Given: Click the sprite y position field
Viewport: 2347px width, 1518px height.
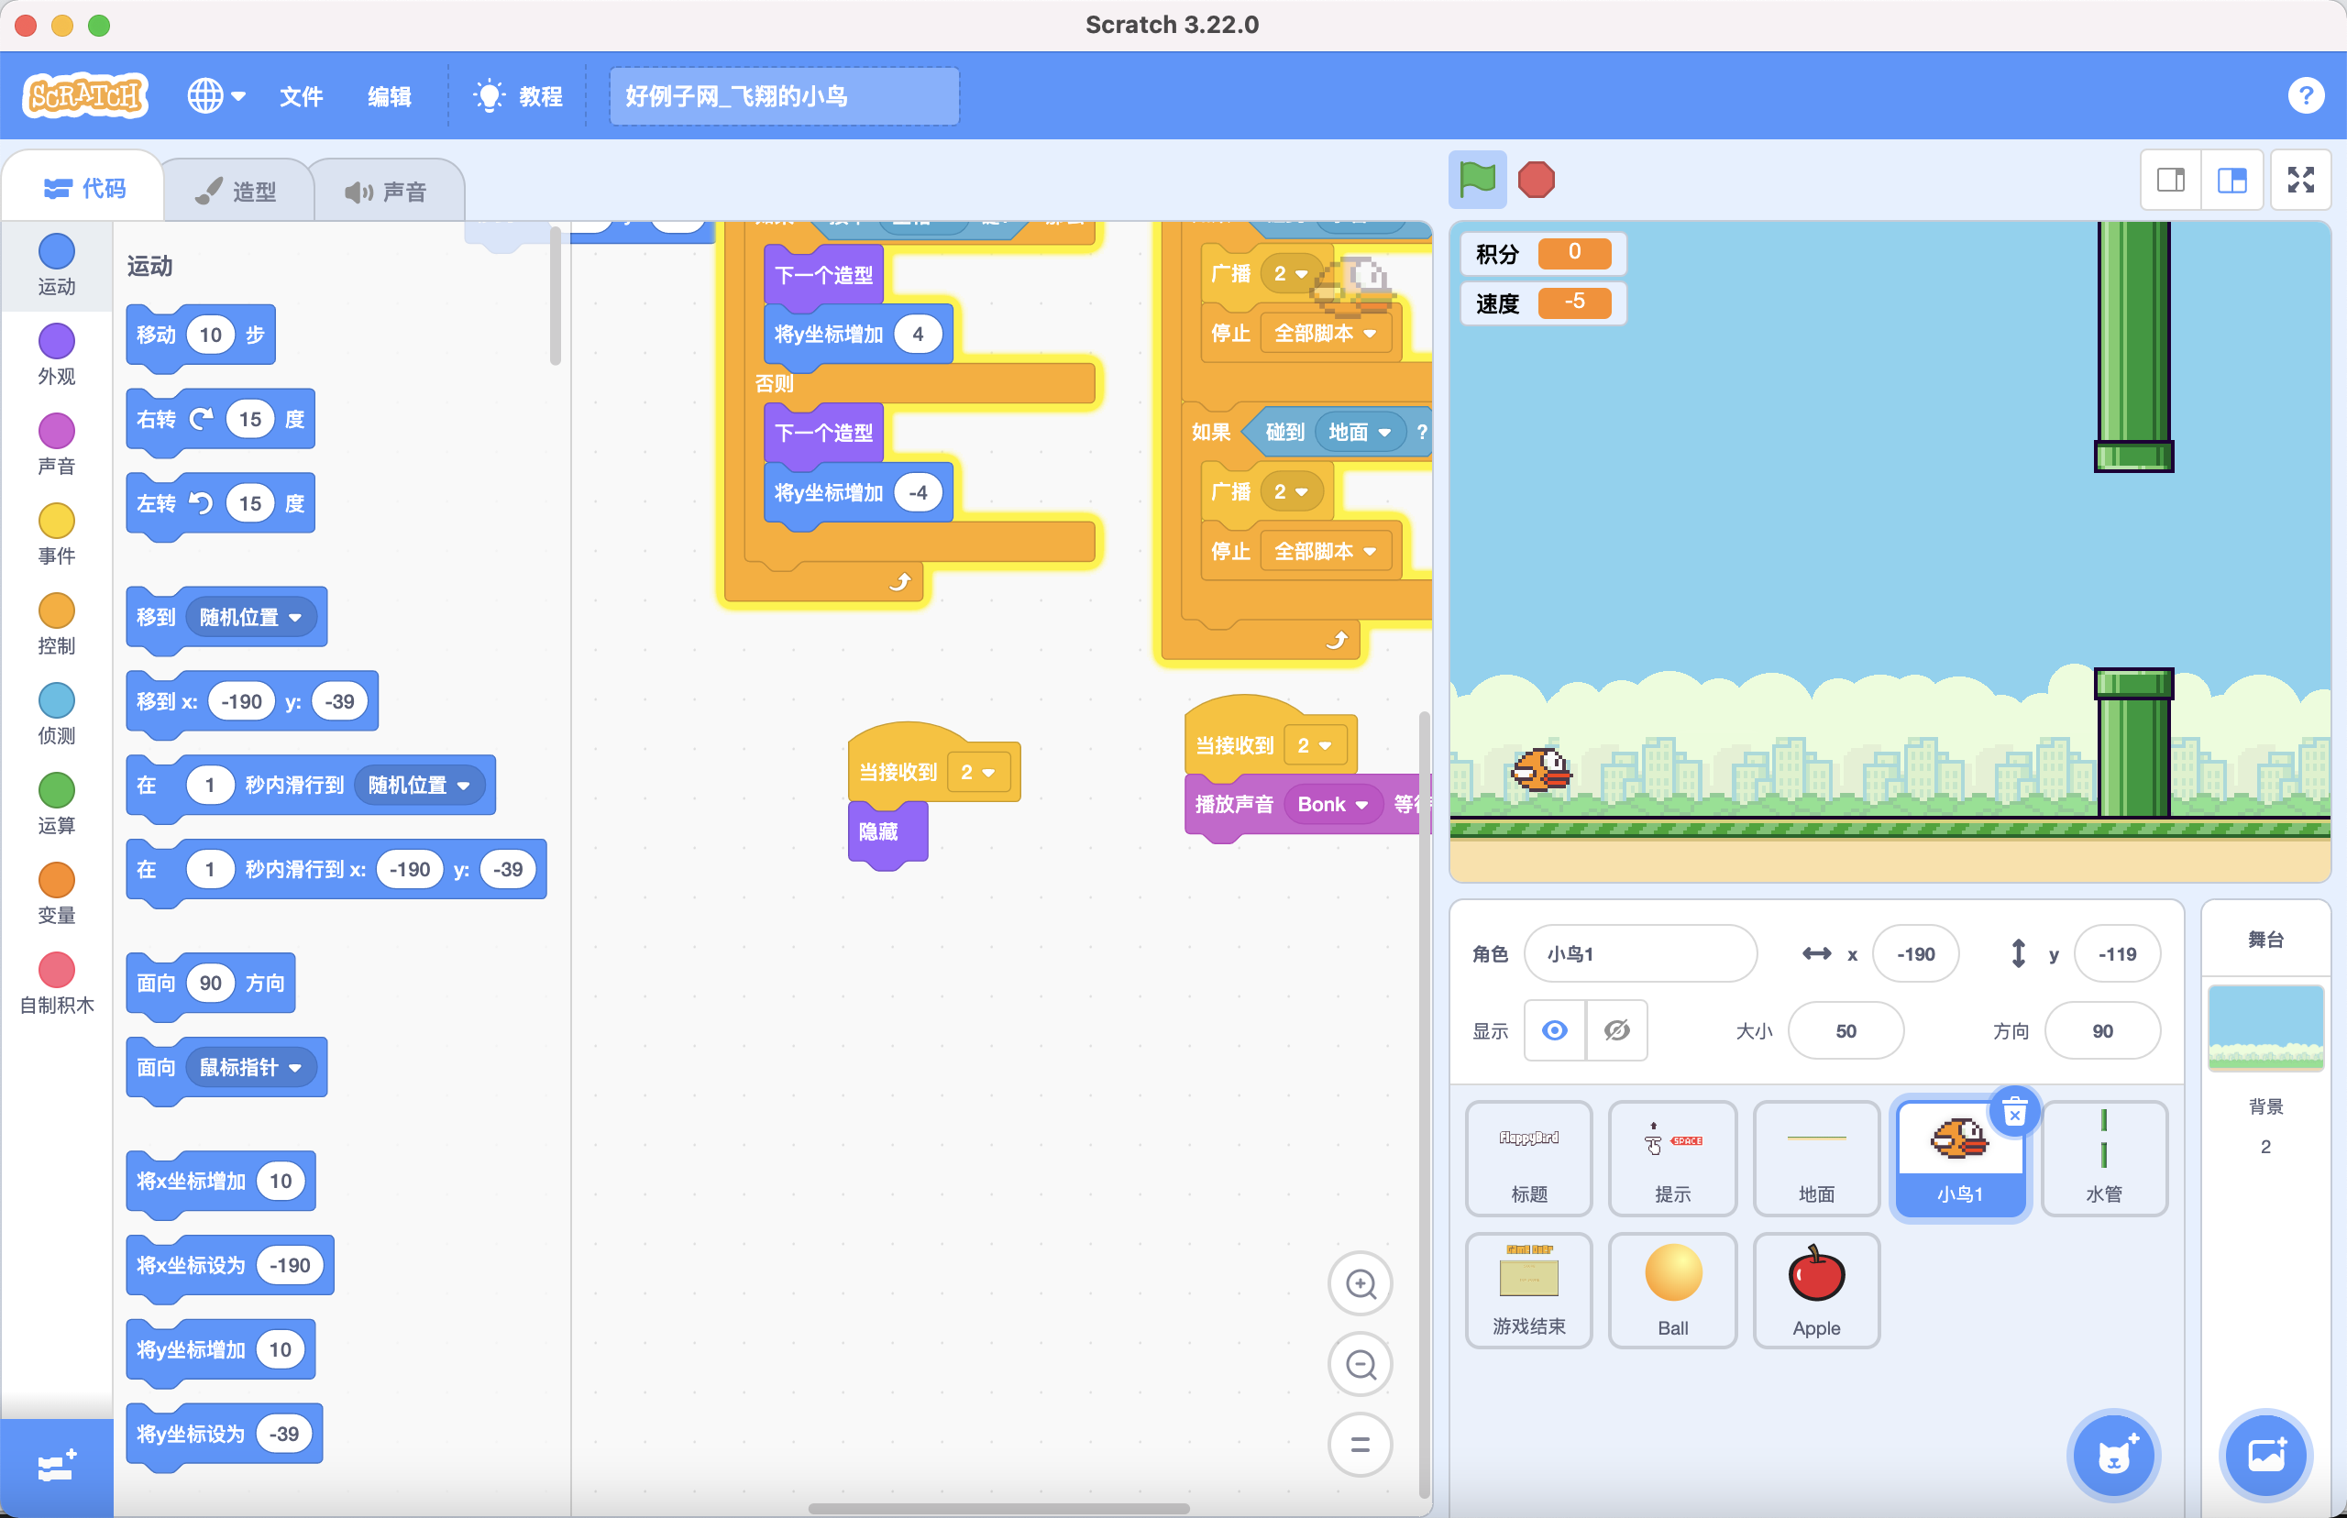Looking at the screenshot, I should tap(2117, 953).
